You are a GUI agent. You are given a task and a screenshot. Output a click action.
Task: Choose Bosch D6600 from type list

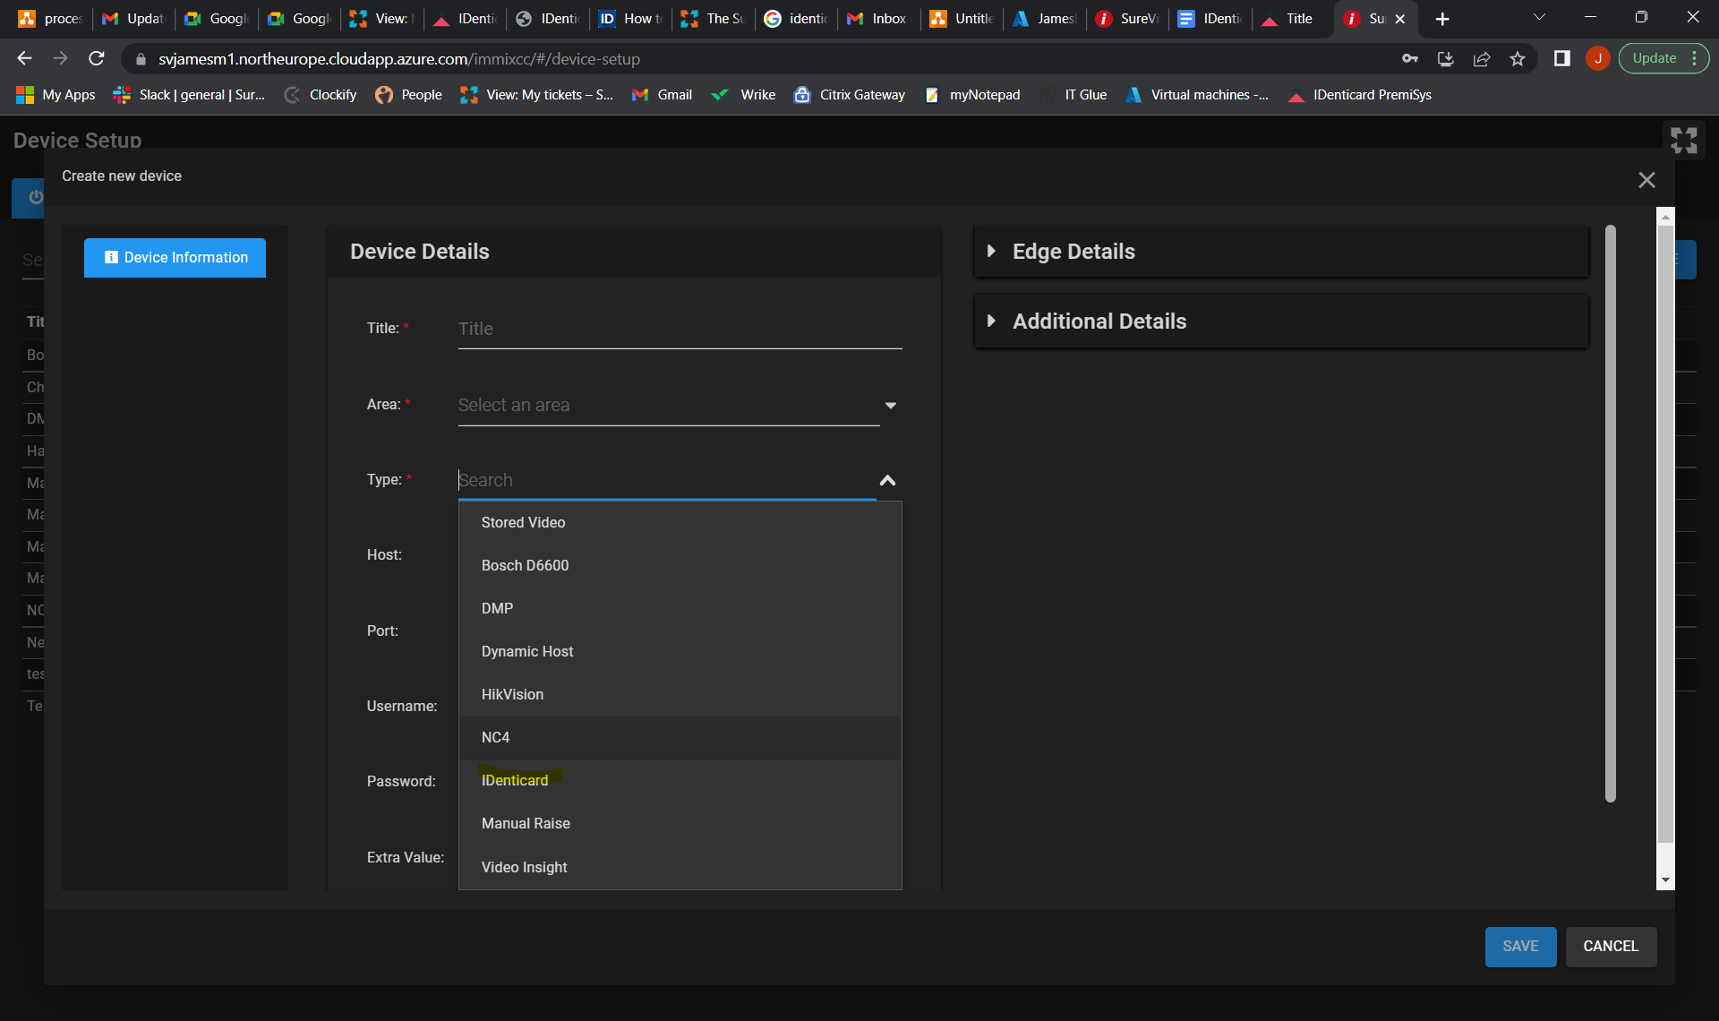tap(680, 565)
